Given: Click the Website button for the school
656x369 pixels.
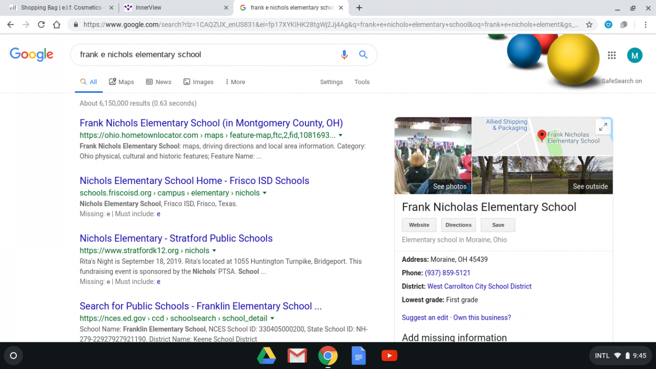Looking at the screenshot, I should (x=419, y=225).
